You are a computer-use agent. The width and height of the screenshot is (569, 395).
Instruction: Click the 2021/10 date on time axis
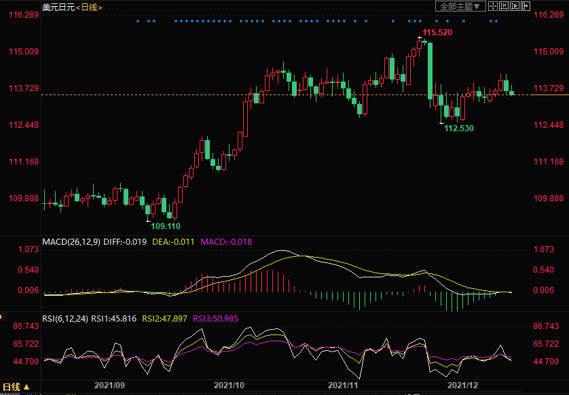pos(229,385)
